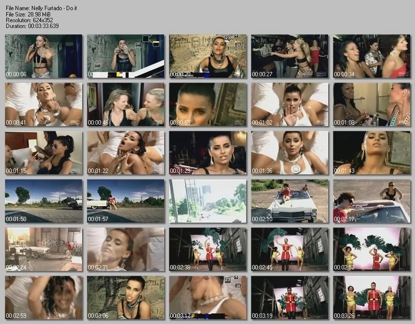Open the frame at 00:00:20
The image size is (415, 324).
(x=208, y=56)
